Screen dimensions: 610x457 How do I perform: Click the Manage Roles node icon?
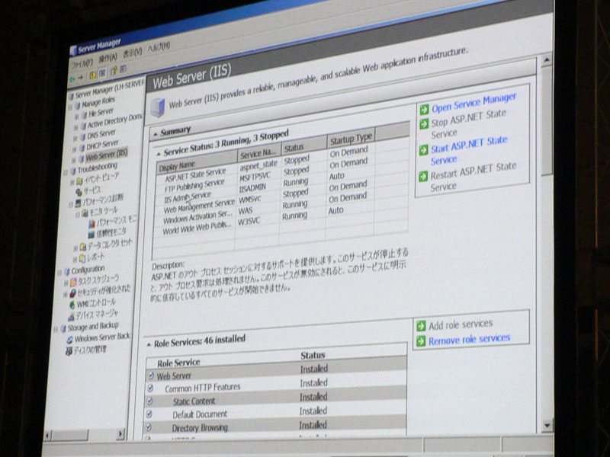click(x=78, y=105)
